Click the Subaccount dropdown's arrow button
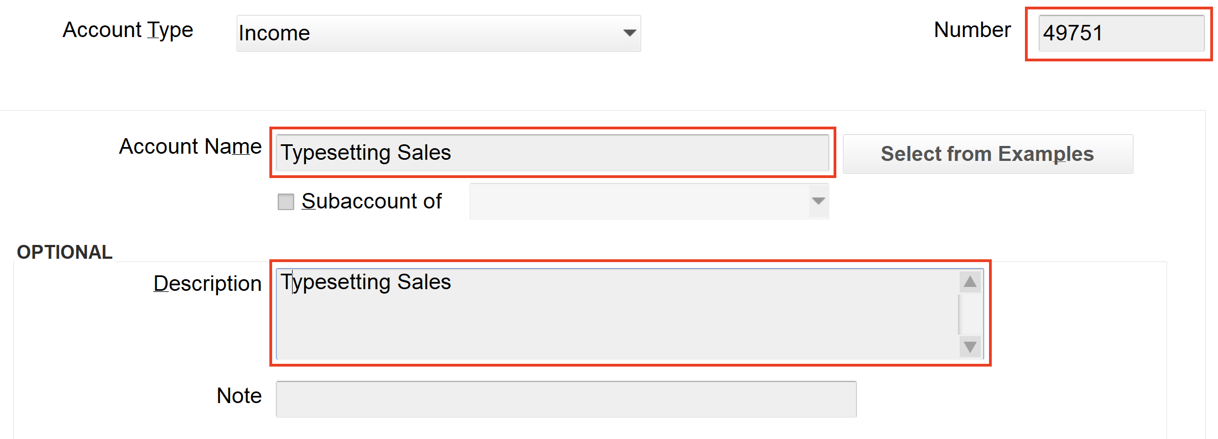1218x439 pixels. pos(818,201)
